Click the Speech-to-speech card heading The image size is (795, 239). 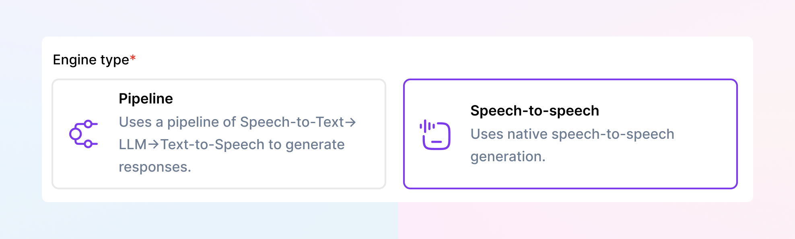pyautogui.click(x=535, y=111)
